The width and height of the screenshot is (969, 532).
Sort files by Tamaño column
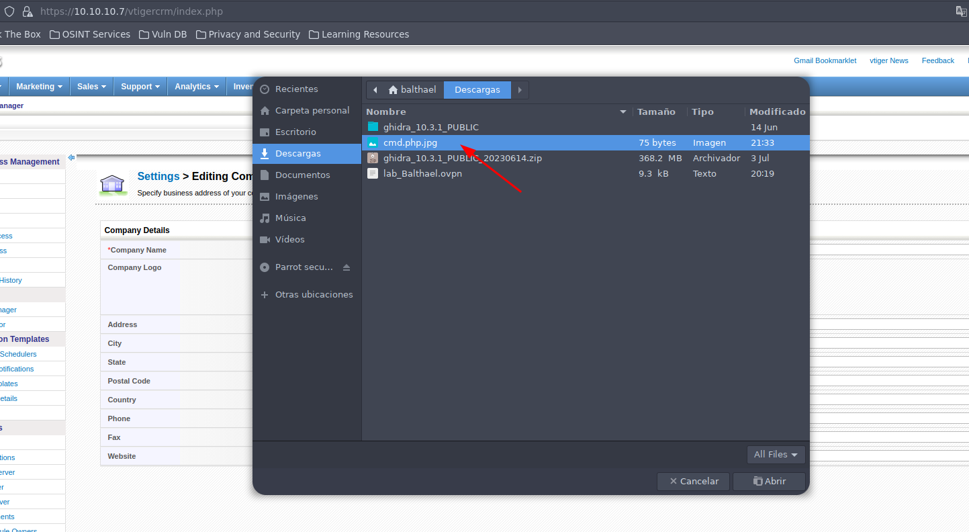(x=656, y=112)
